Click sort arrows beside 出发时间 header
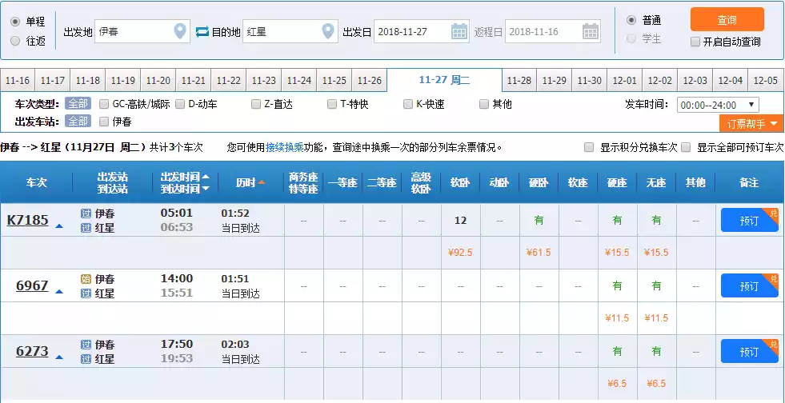Viewport: 785px width, 403px height. coord(206,182)
